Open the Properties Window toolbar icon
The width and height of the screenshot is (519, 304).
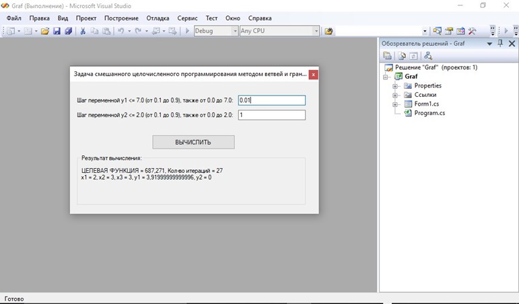point(449,31)
